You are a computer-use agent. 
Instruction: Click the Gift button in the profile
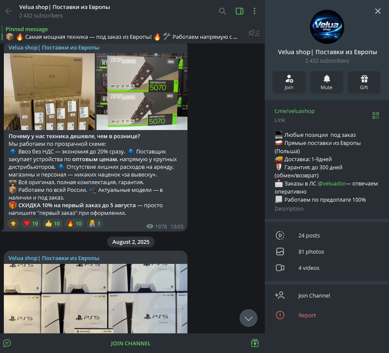pos(364,82)
